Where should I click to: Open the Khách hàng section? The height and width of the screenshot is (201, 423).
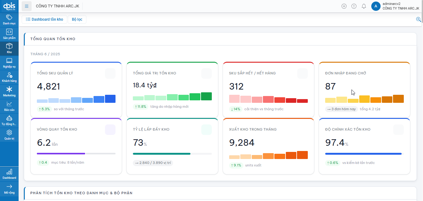[x=9, y=77]
